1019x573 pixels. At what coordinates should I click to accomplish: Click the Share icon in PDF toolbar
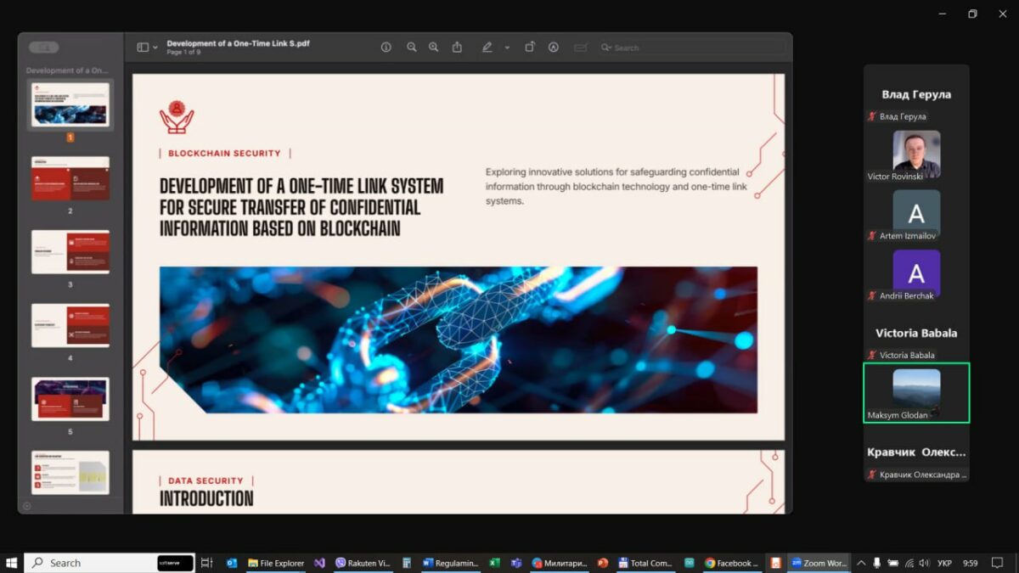[457, 48]
